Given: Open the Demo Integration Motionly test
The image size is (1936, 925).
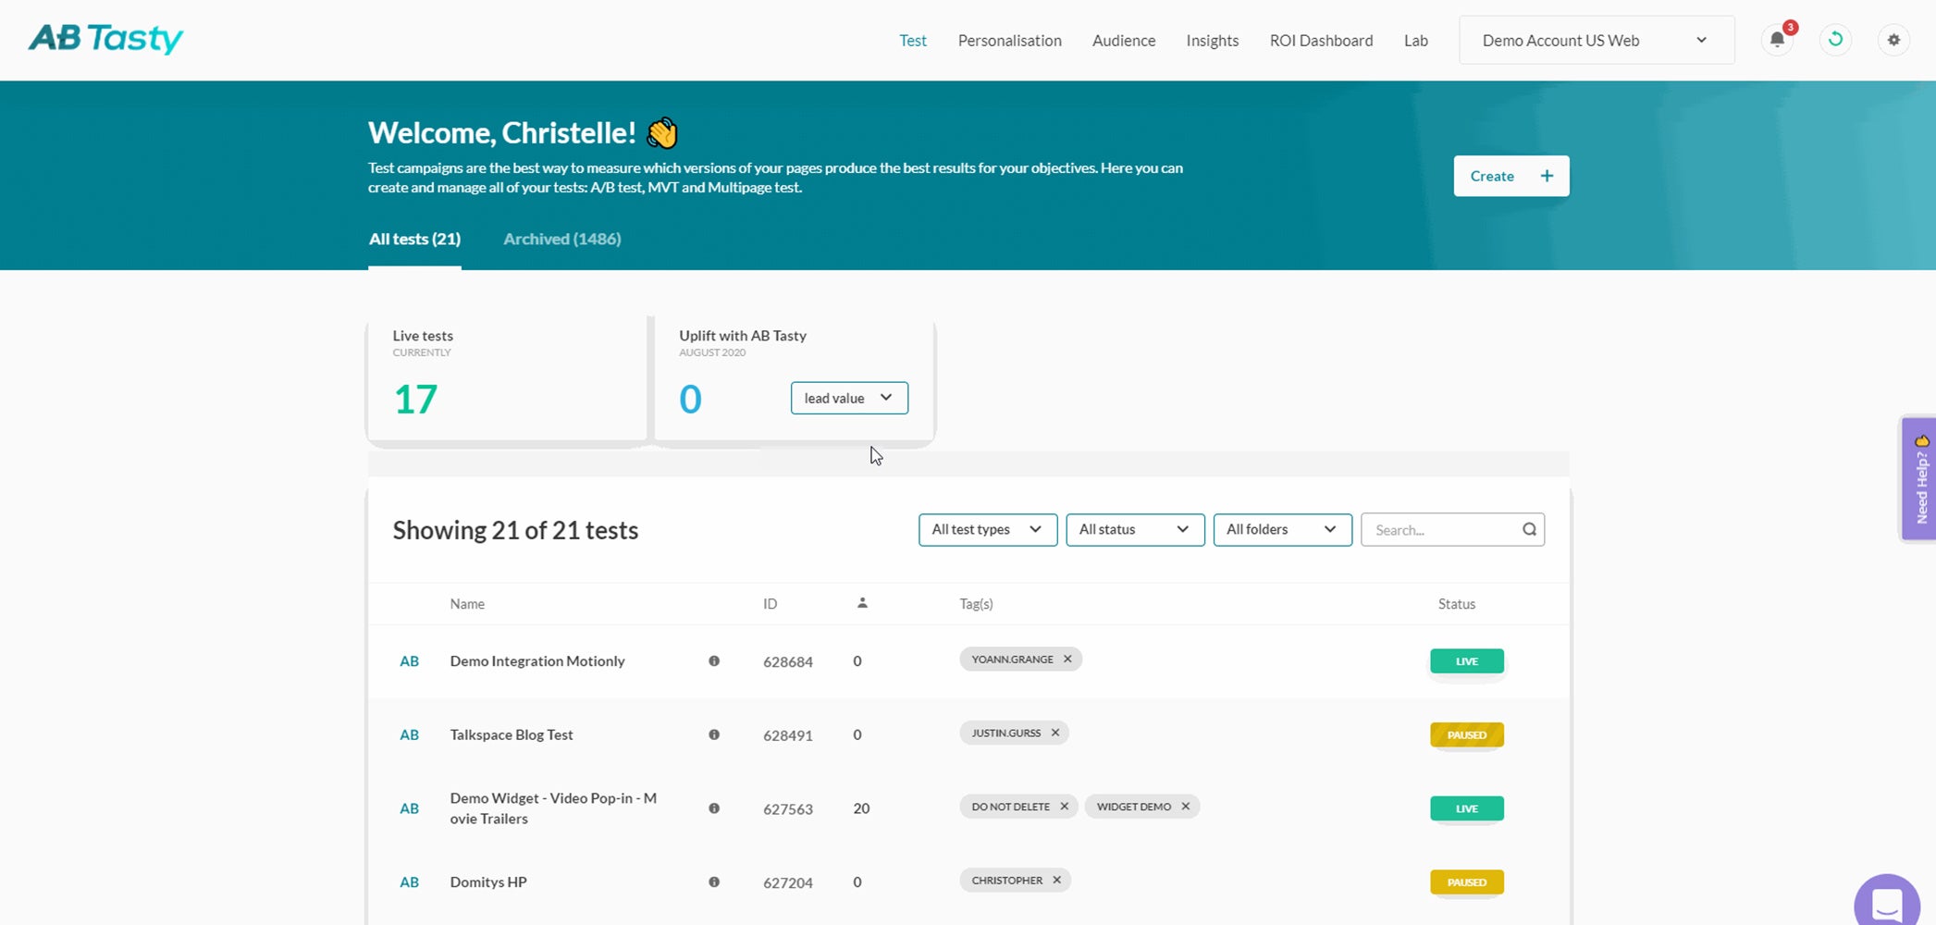Looking at the screenshot, I should pyautogui.click(x=537, y=661).
